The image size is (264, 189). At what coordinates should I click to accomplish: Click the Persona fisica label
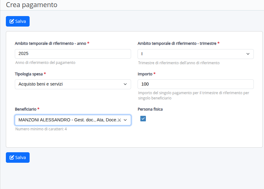pos(150,109)
